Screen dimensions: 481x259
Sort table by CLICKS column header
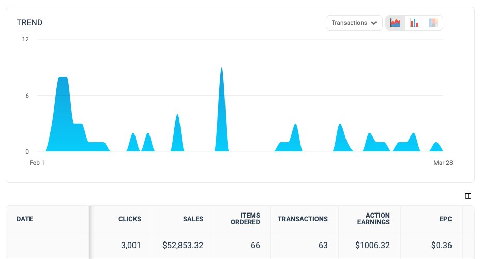(130, 219)
